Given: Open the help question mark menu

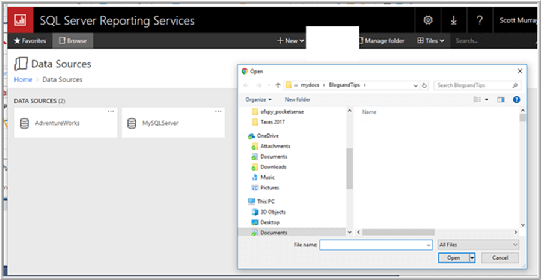Looking at the screenshot, I should [x=480, y=20].
